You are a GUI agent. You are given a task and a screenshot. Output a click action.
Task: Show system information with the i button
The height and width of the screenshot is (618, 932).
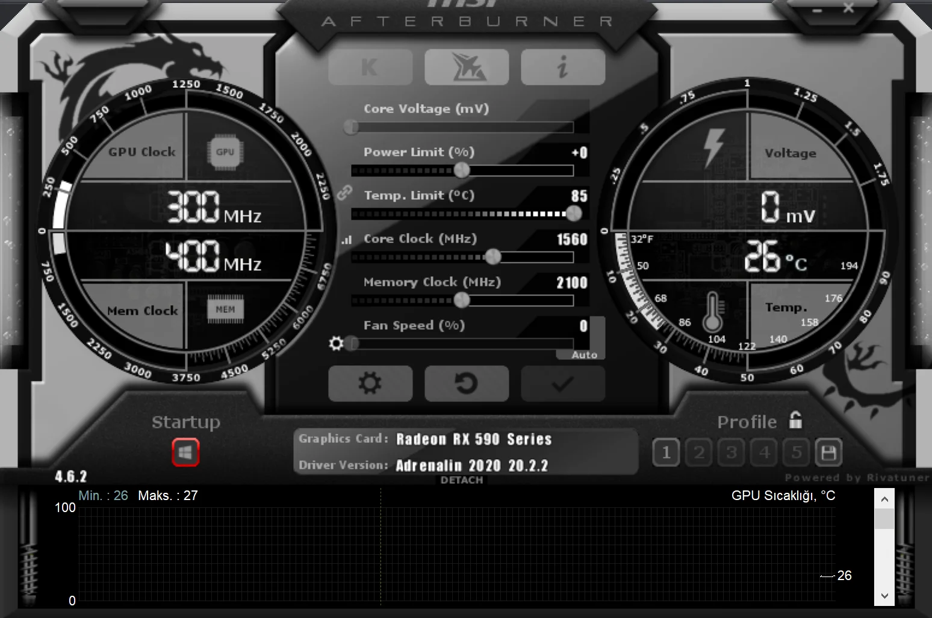(x=563, y=67)
